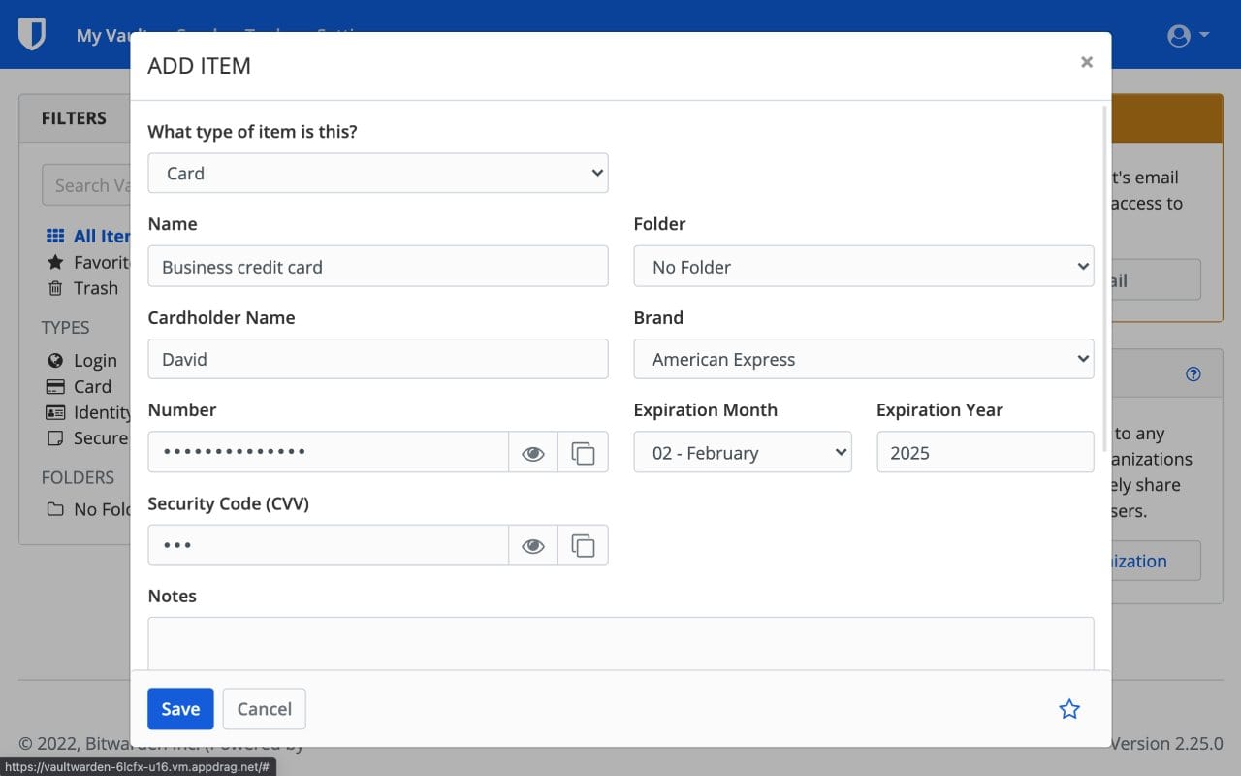The image size is (1241, 776).
Task: Open the user account profile menu
Action: 1188,36
